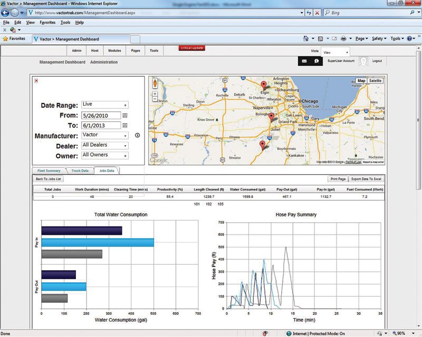Open the To date calendar picker
The width and height of the screenshot is (422, 337).
click(x=125, y=125)
